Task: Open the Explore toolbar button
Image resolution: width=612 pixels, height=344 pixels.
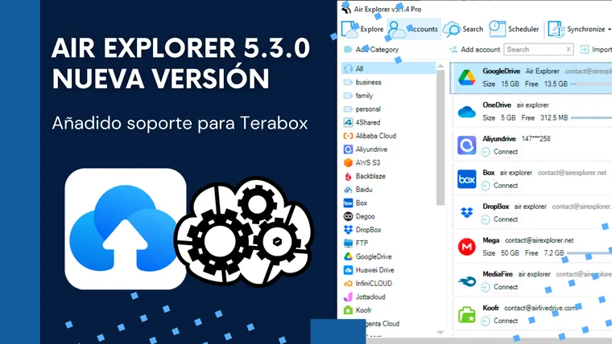Action: tap(363, 29)
